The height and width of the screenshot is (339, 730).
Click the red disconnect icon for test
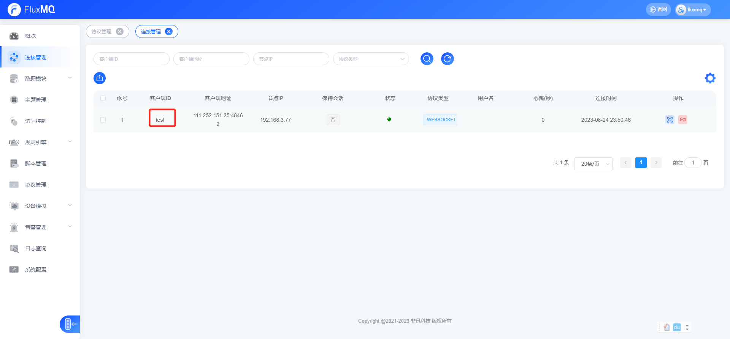click(x=683, y=120)
